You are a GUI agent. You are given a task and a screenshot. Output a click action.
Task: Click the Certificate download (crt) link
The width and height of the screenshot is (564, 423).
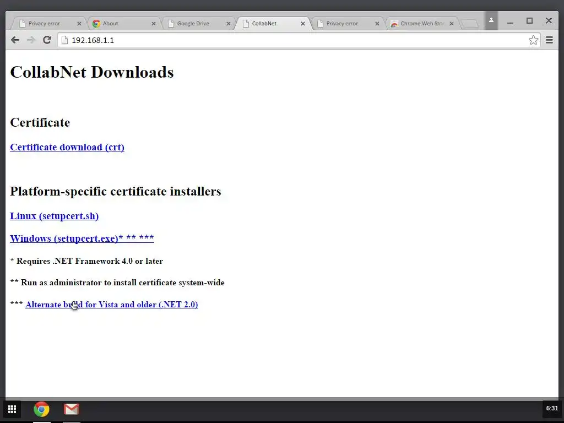coord(67,147)
